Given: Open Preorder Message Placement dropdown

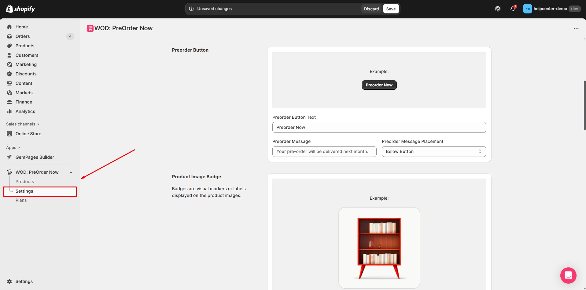Looking at the screenshot, I should (434, 151).
